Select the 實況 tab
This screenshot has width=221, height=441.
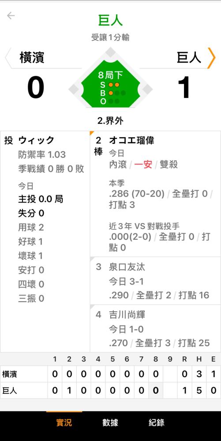[64, 422]
